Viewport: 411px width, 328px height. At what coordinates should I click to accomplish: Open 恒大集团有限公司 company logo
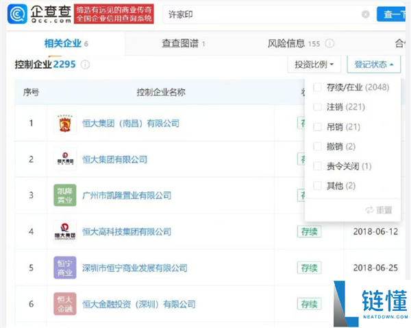point(65,159)
